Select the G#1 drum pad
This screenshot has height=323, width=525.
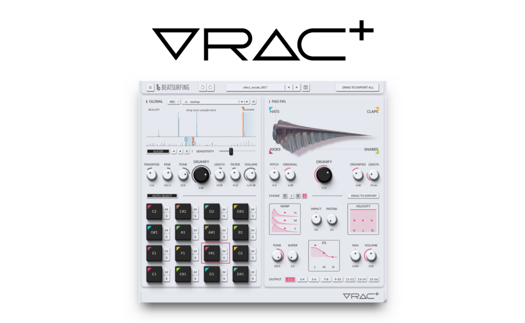pyautogui.click(x=154, y=232)
